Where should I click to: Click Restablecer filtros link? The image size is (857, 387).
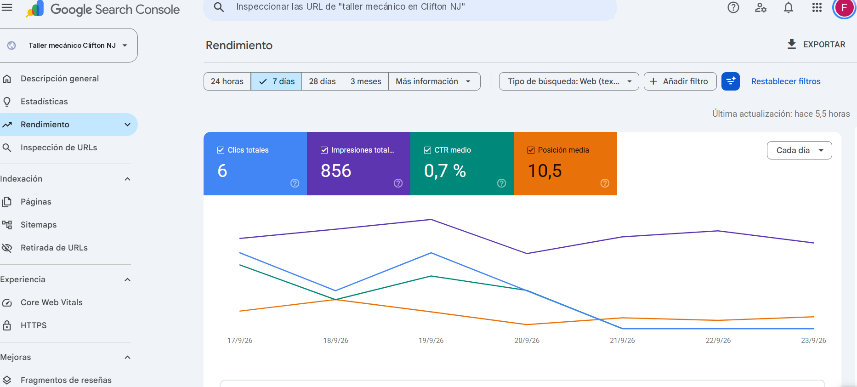click(x=786, y=81)
